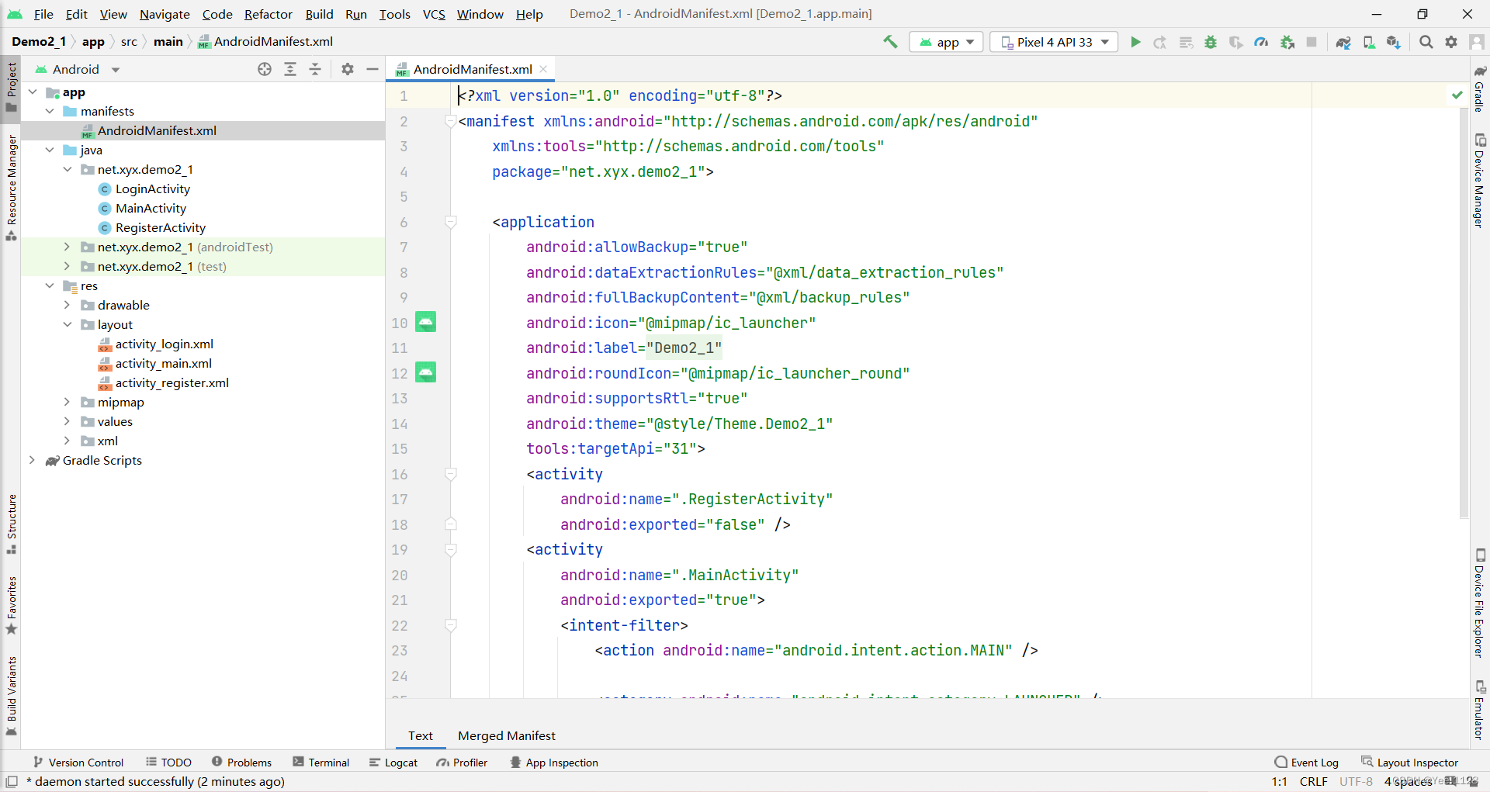This screenshot has width=1490, height=792.
Task: Expand Gradle Scripts node
Action: point(32,460)
